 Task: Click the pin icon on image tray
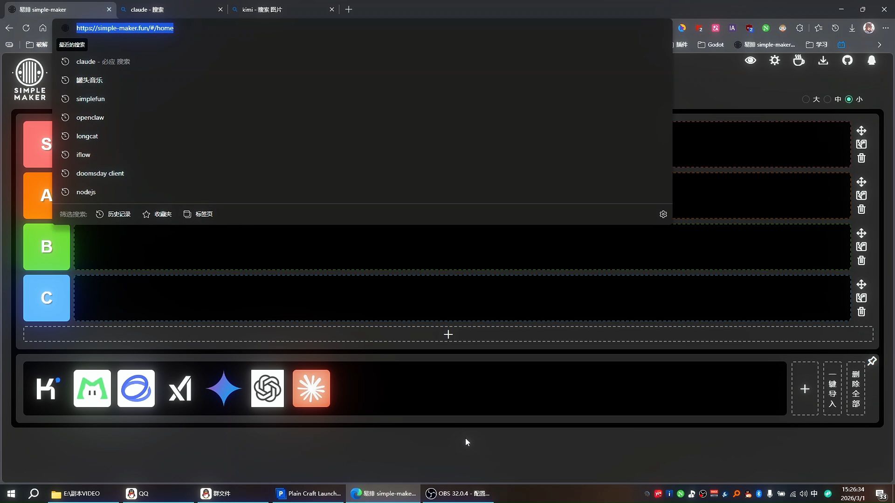pyautogui.click(x=872, y=361)
